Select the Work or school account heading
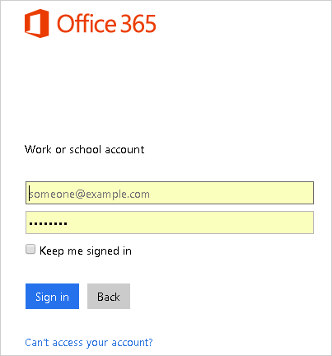This screenshot has height=356, width=332. click(x=84, y=149)
